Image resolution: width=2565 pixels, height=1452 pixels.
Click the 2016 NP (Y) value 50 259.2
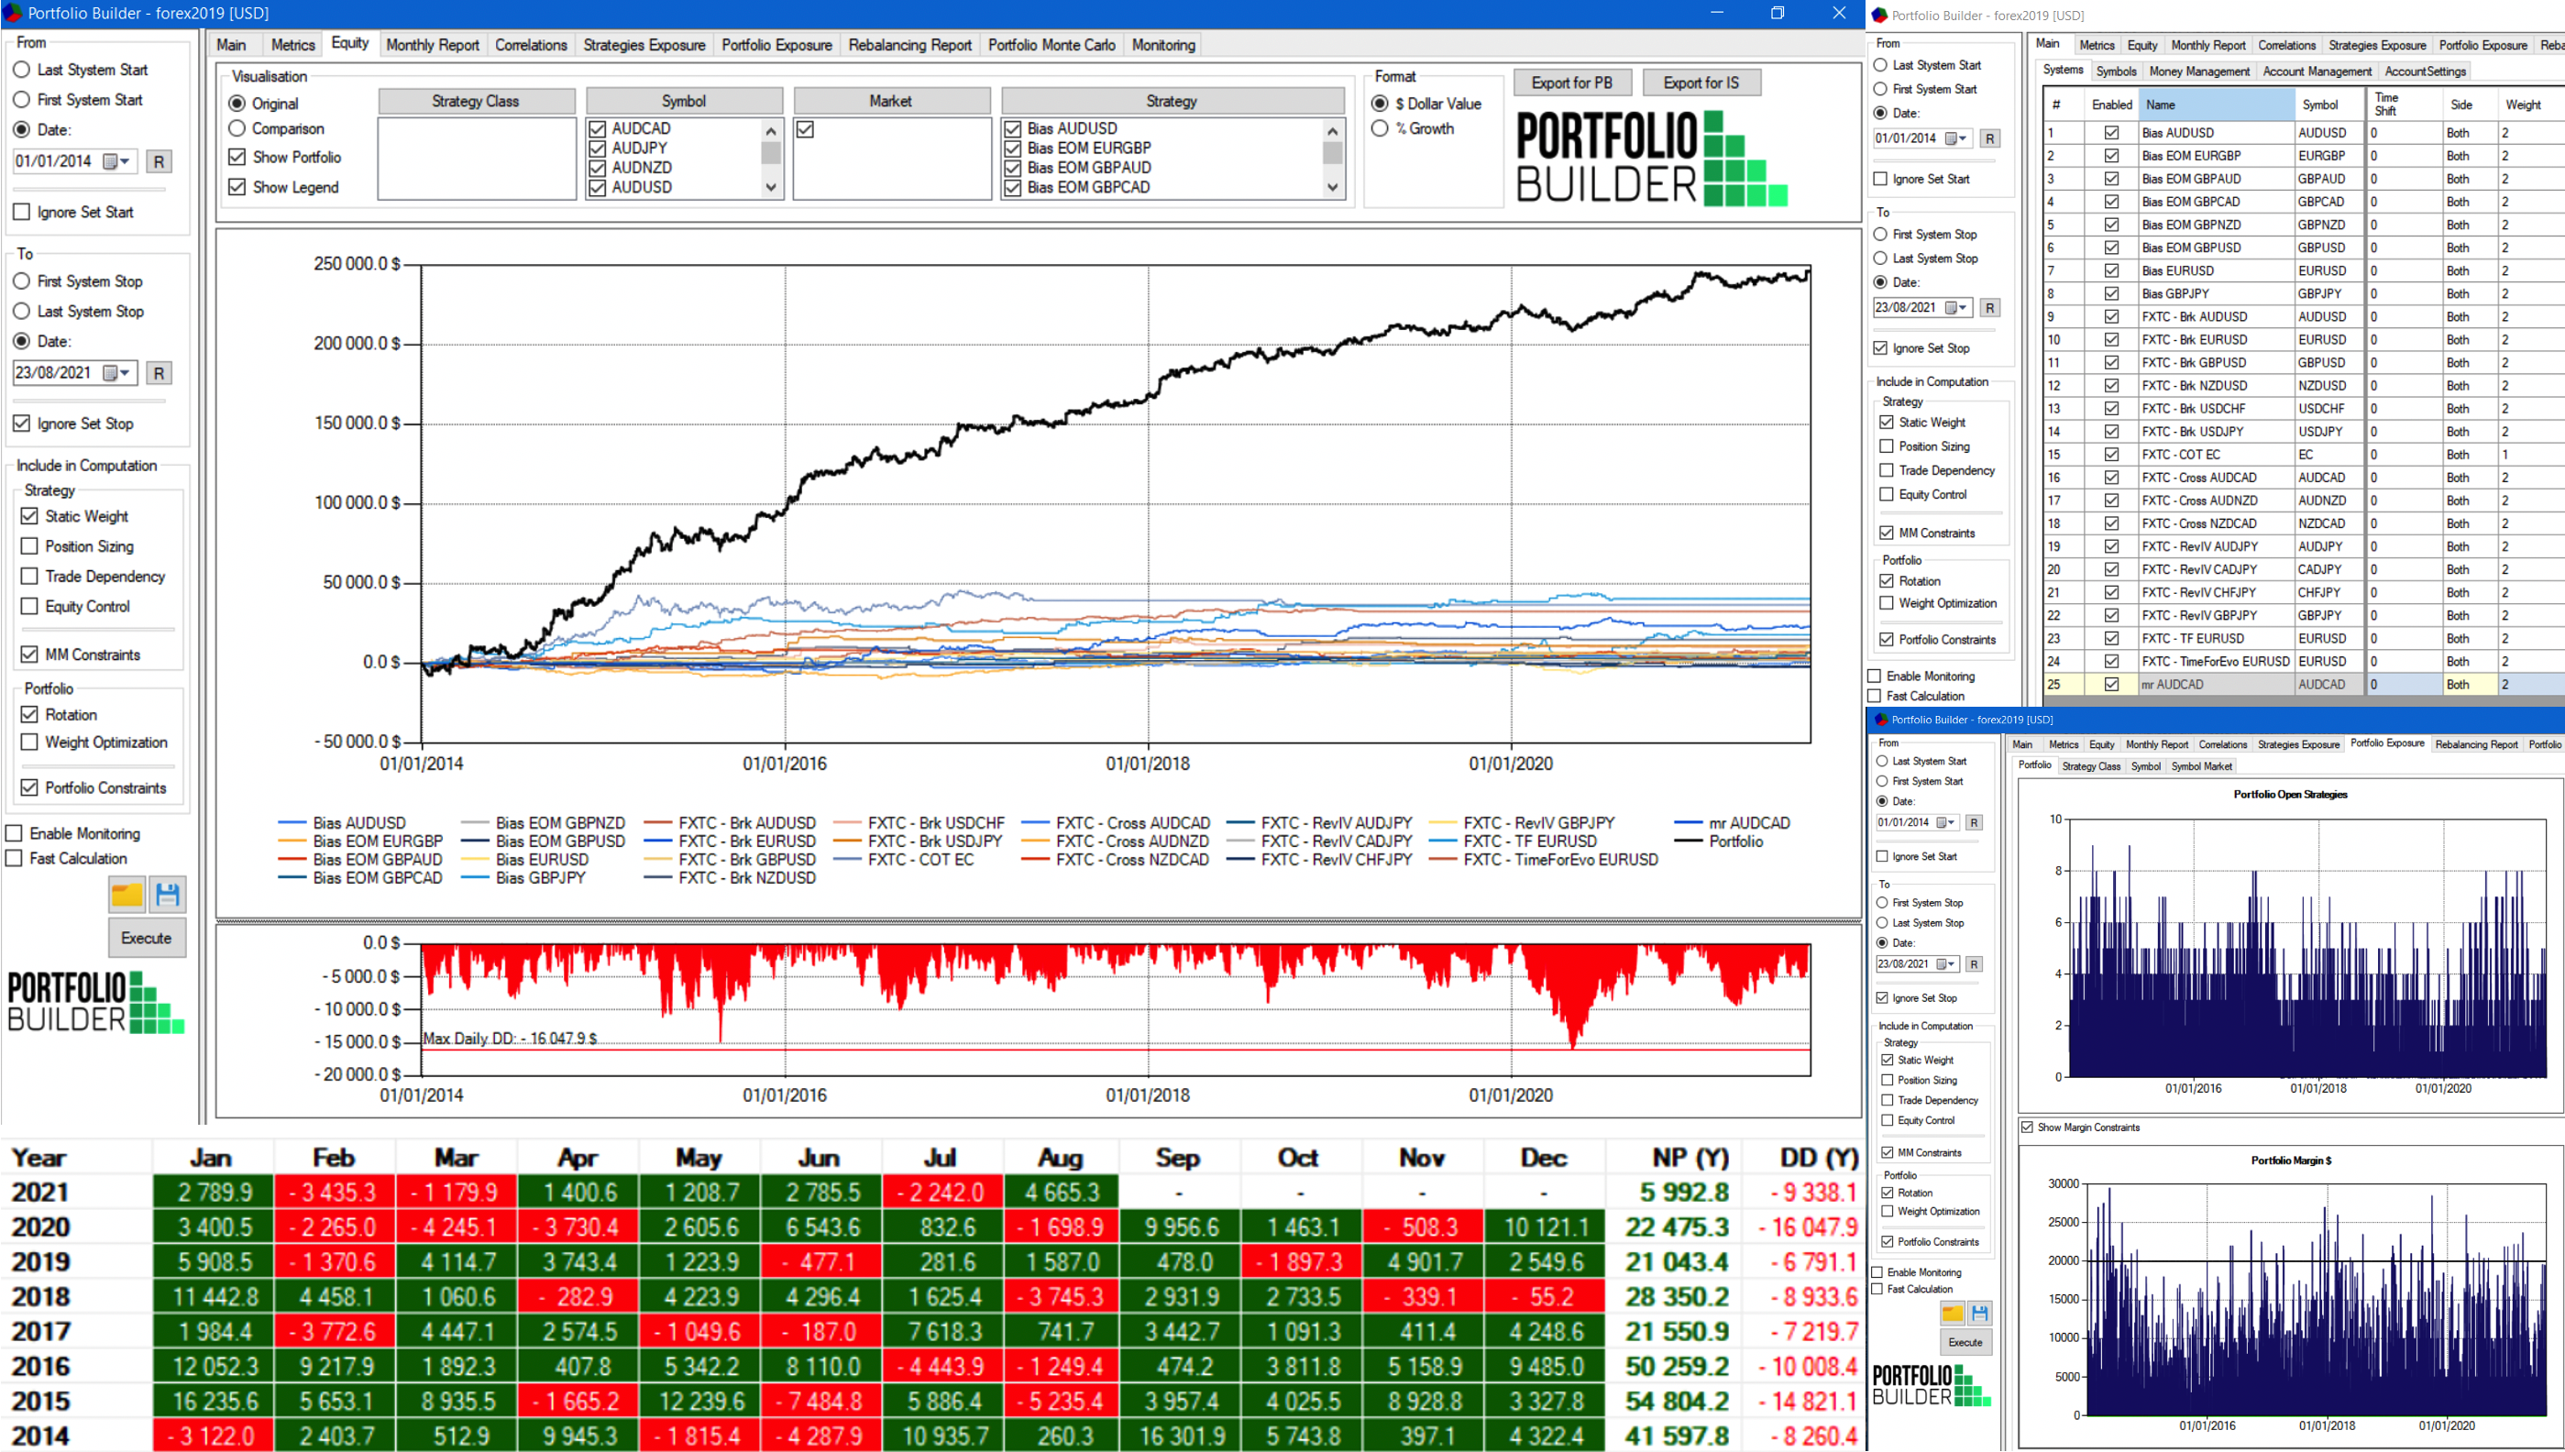tap(1676, 1366)
